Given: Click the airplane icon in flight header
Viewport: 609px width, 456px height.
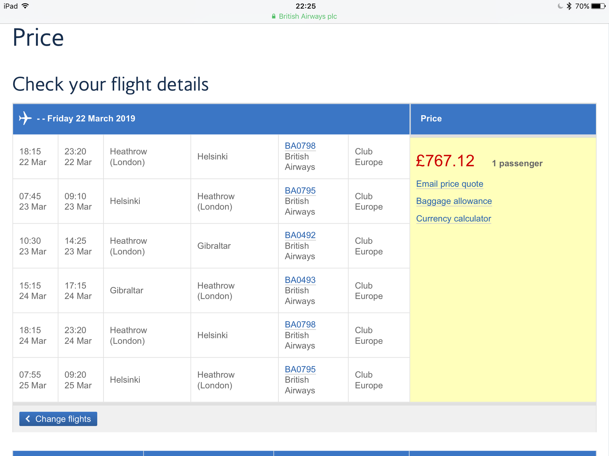Looking at the screenshot, I should (x=25, y=118).
